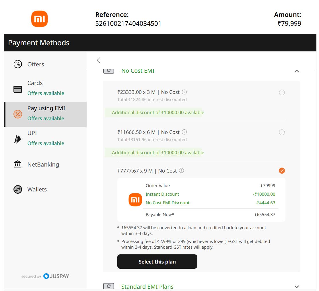
Task: Click Total ₹1824.86 interest discounted text
Action: pos(152,100)
